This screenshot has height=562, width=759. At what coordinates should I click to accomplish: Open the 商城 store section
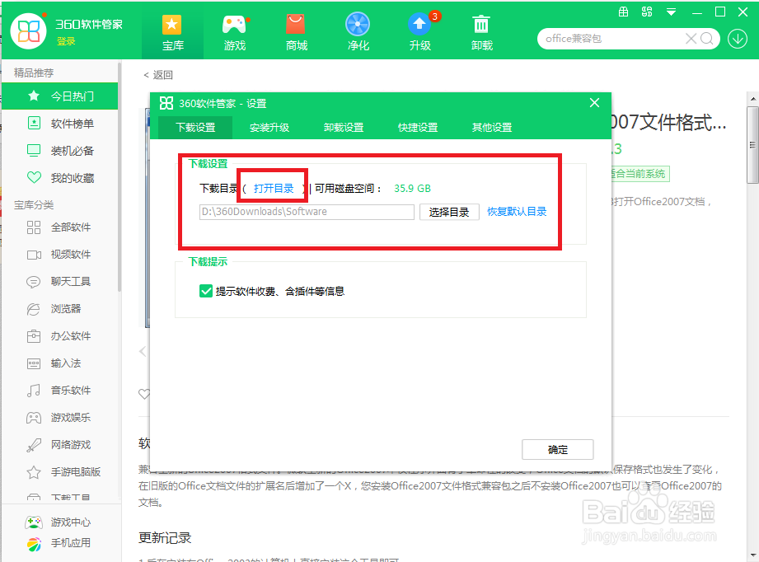pyautogui.click(x=296, y=33)
